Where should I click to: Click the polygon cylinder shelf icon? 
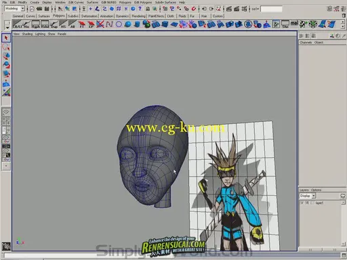click(x=137, y=24)
